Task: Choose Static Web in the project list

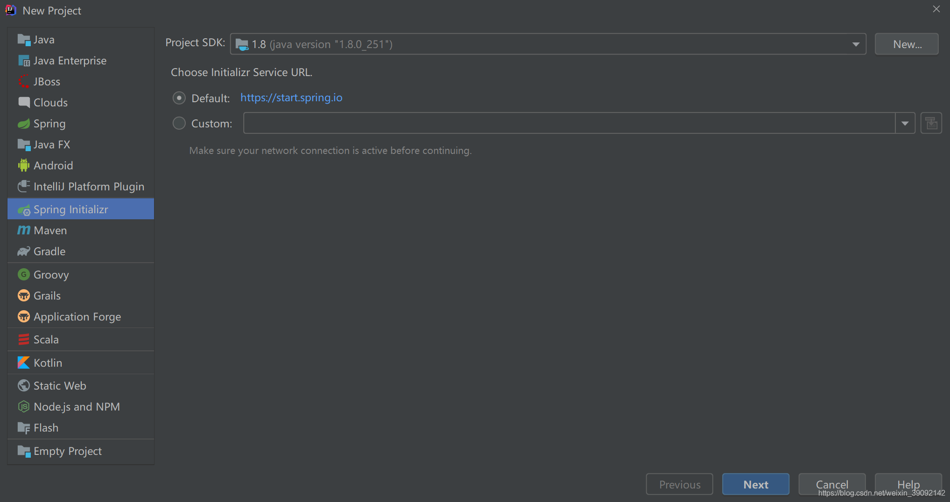Action: pos(59,385)
